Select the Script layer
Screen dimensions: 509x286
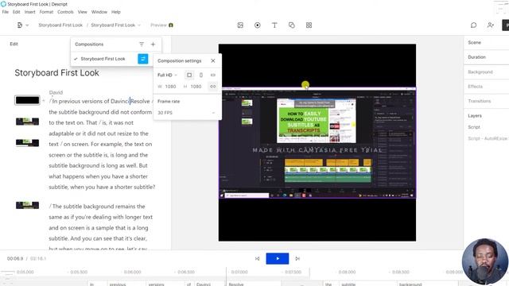click(474, 127)
